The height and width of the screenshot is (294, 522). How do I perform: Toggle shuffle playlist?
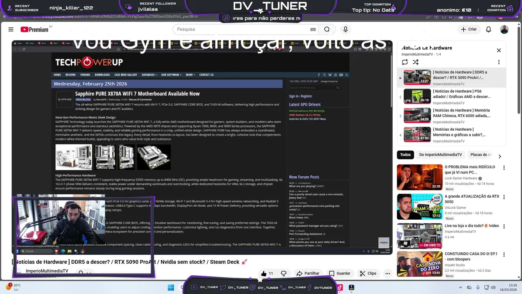point(416,62)
